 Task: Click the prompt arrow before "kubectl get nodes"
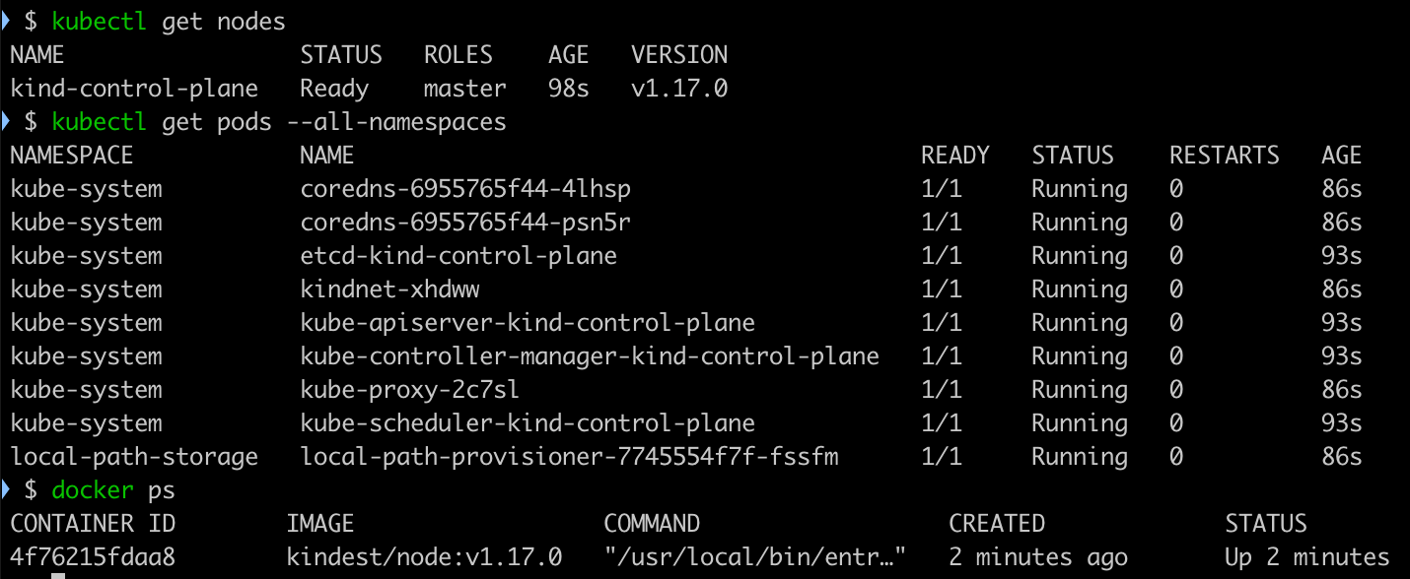pyautogui.click(x=5, y=22)
